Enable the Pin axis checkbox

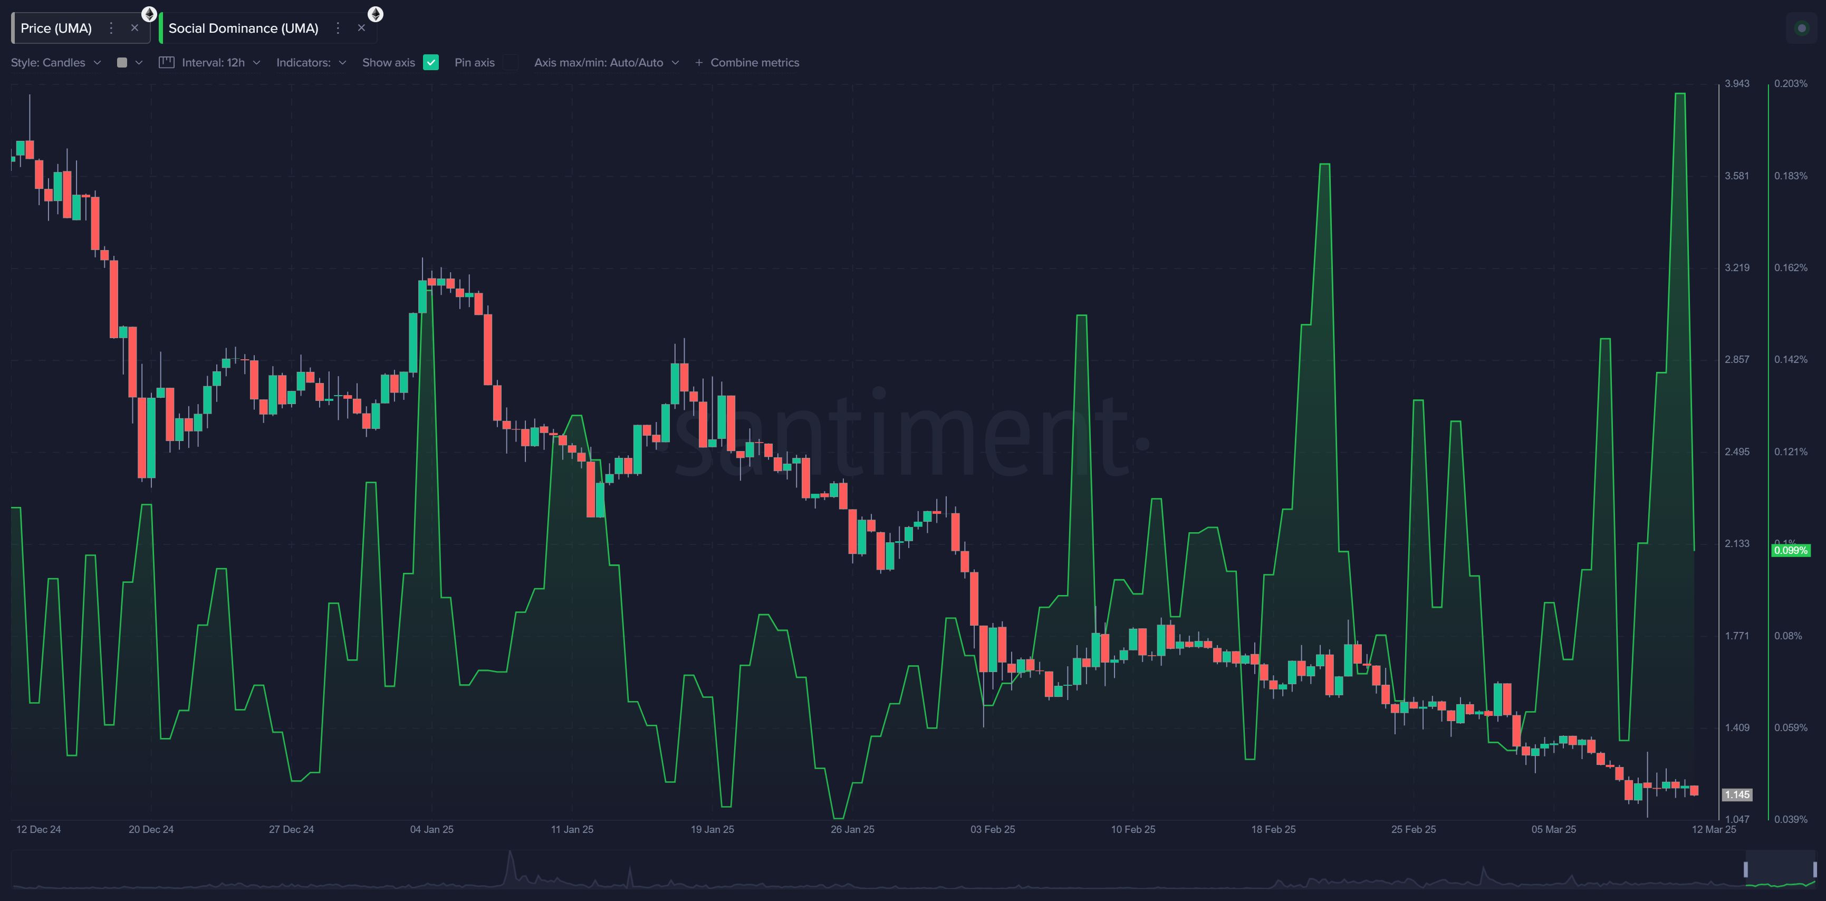point(511,62)
